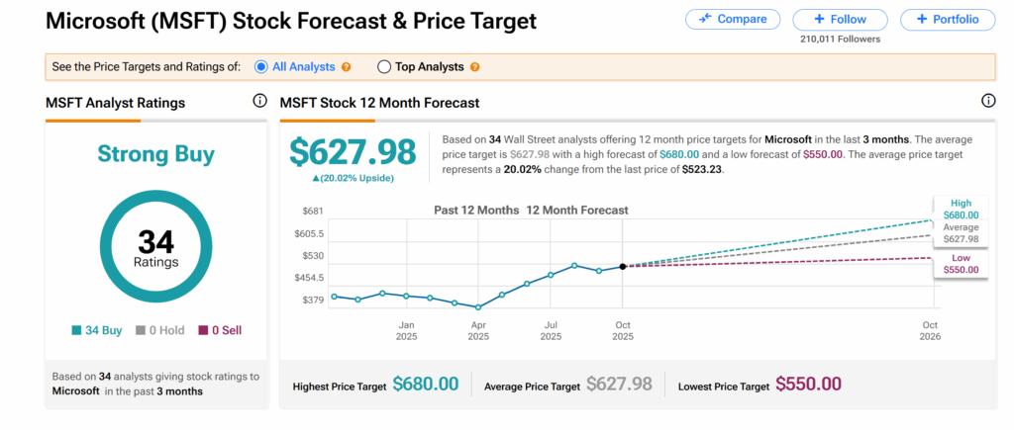Open info icon in MSFT Analyst Ratings
Image resolution: width=1014 pixels, height=430 pixels.
[x=260, y=101]
